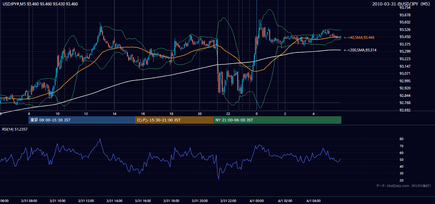Click the 3/31 16:00 date label
This screenshot has width=435, height=204.
click(x=143, y=201)
